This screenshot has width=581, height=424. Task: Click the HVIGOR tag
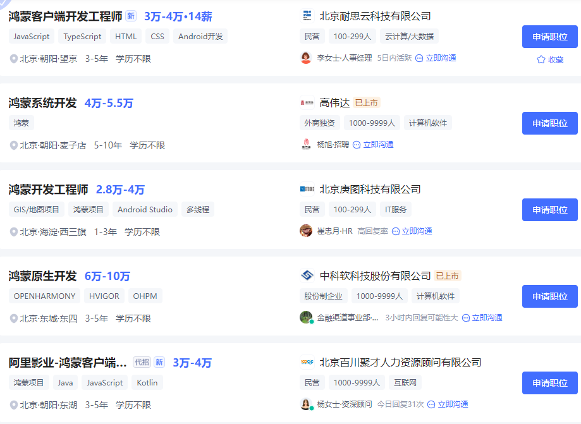click(104, 296)
